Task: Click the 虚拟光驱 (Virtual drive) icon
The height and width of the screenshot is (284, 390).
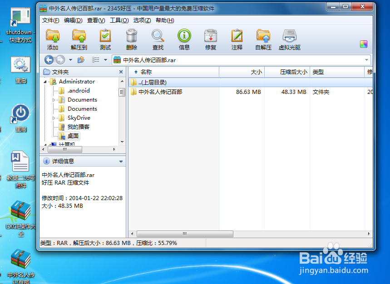Action: click(x=290, y=39)
